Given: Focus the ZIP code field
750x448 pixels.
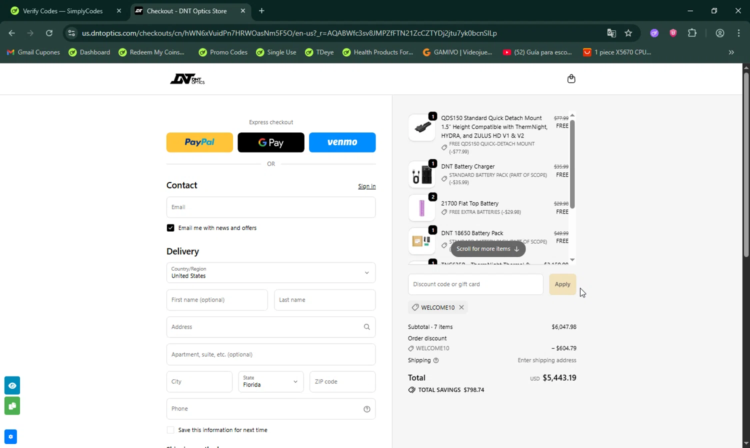Looking at the screenshot, I should tap(342, 382).
